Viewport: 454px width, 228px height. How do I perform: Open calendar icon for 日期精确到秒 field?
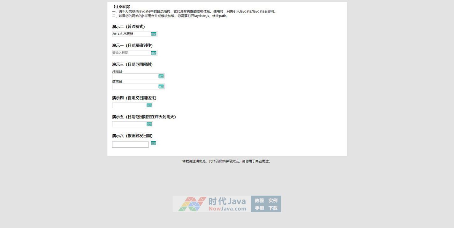(154, 53)
